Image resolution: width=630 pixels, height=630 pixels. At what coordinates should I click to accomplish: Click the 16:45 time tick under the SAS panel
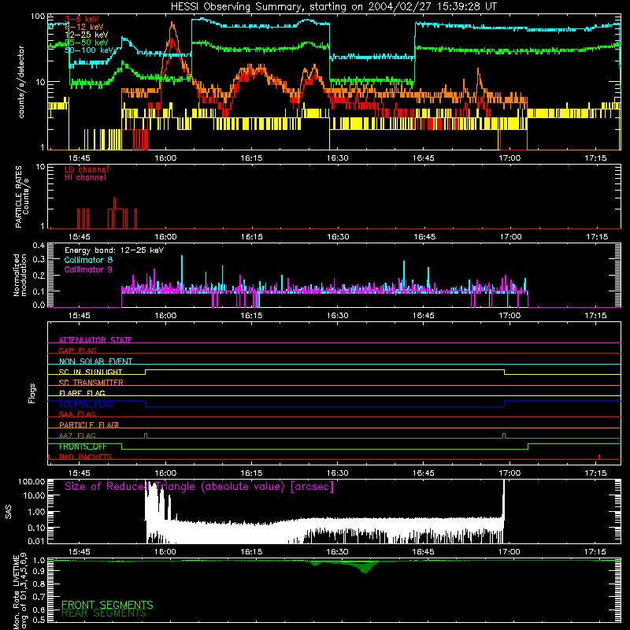pos(424,552)
